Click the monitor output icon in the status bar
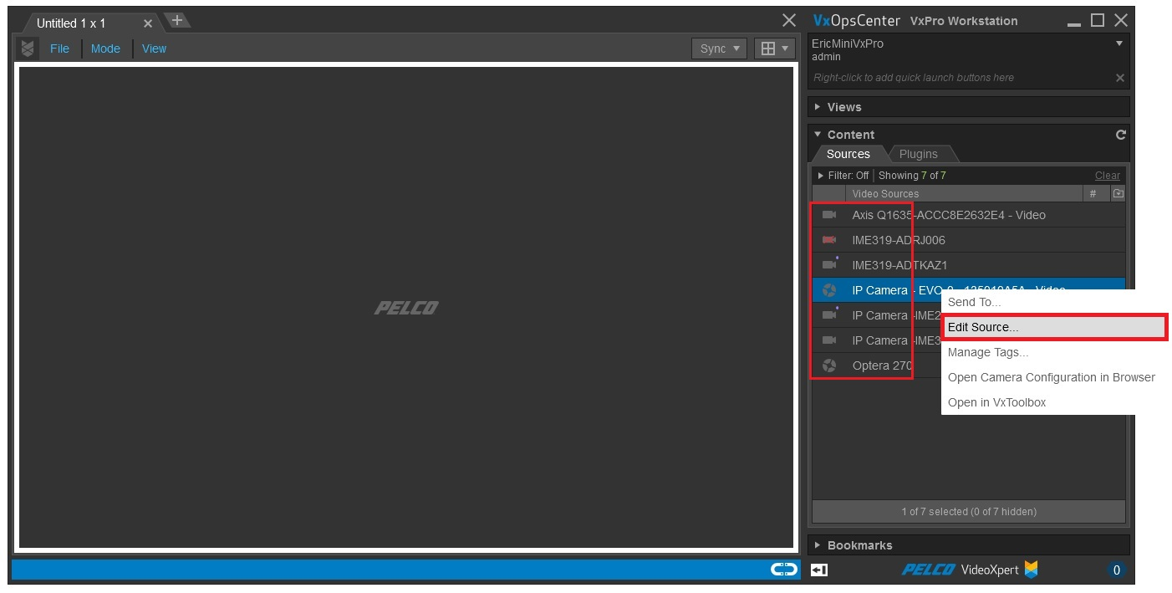Image resolution: width=1172 pixels, height=593 pixels. pos(819,570)
